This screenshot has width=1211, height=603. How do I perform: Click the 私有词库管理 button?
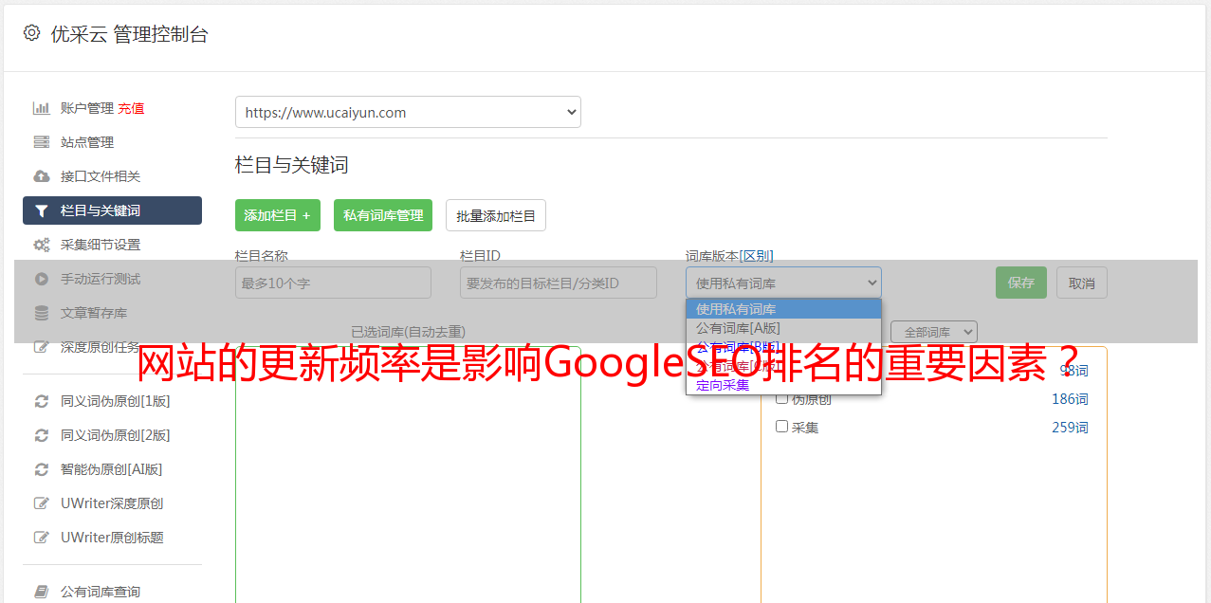[383, 215]
